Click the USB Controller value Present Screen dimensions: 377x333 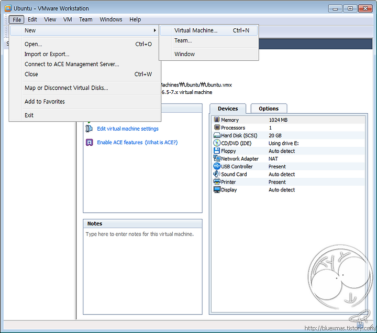click(x=277, y=166)
